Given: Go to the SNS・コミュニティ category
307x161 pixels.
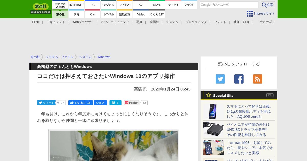Looking at the screenshot, I should click(x=115, y=22).
